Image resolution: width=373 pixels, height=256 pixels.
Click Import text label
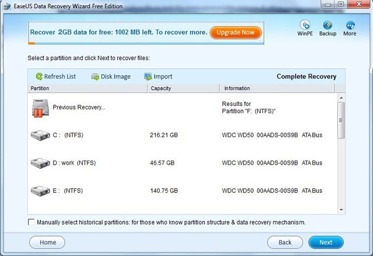pos(163,76)
